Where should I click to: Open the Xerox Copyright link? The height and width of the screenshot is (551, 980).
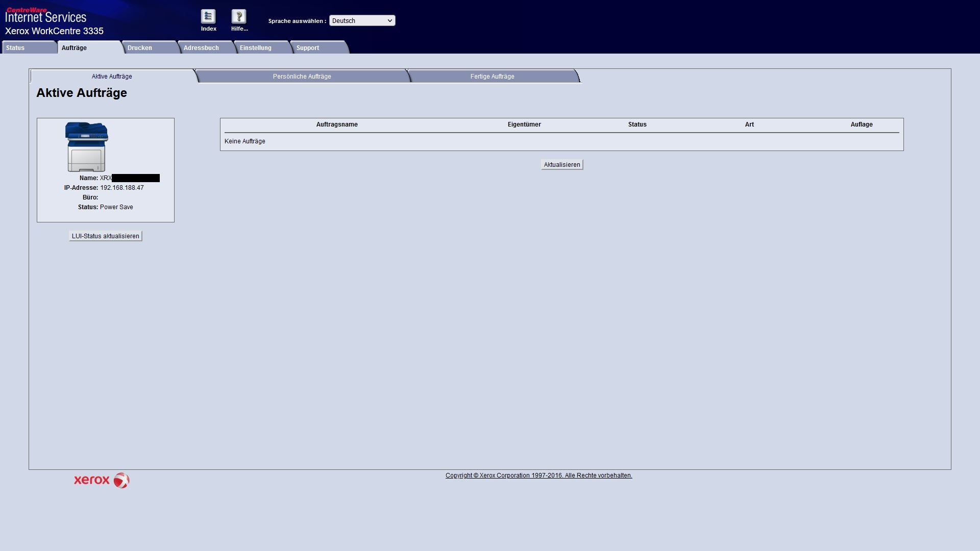[538, 475]
